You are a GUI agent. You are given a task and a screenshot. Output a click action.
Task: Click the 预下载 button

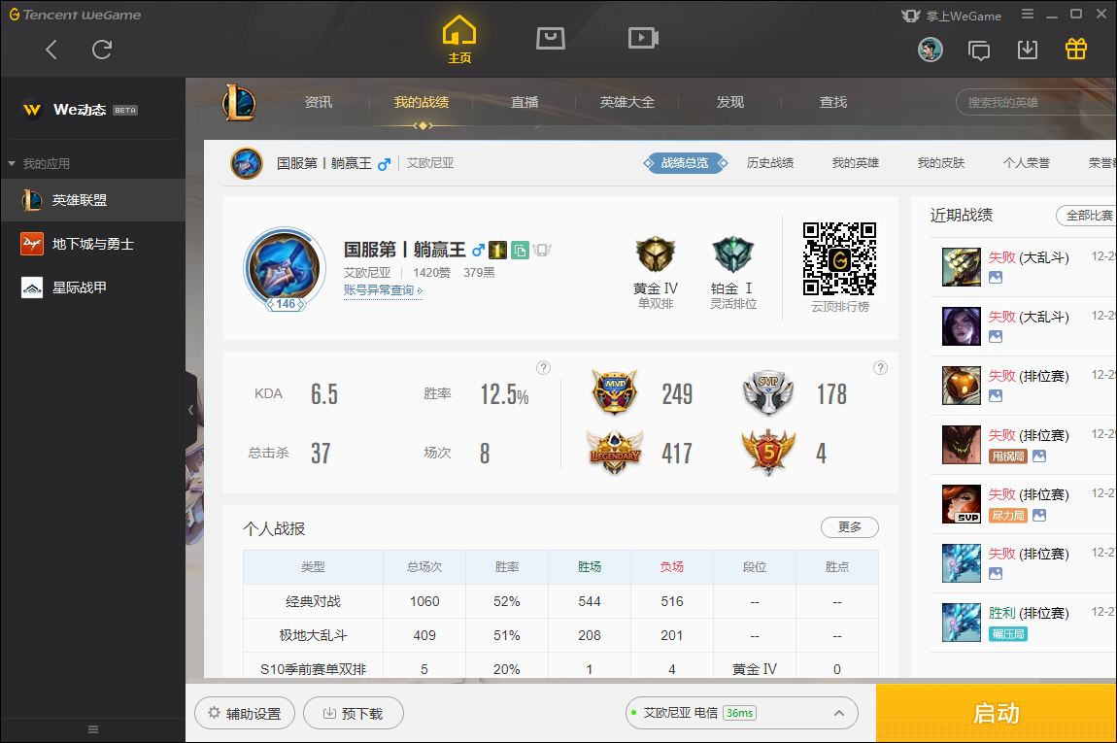click(x=354, y=713)
